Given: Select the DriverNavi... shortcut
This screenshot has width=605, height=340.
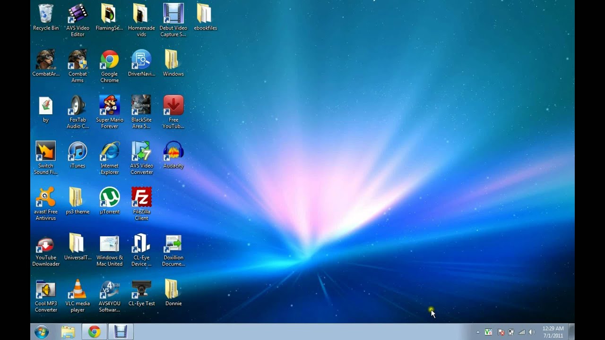Looking at the screenshot, I should (x=141, y=63).
